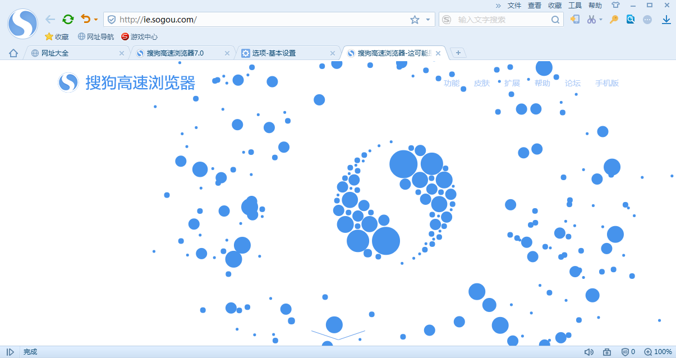
Task: Open the 帮助 menu
Action: [x=595, y=6]
